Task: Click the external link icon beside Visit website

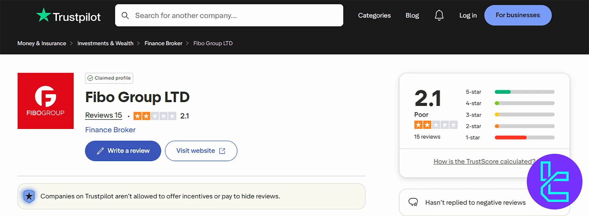Action: click(x=222, y=151)
